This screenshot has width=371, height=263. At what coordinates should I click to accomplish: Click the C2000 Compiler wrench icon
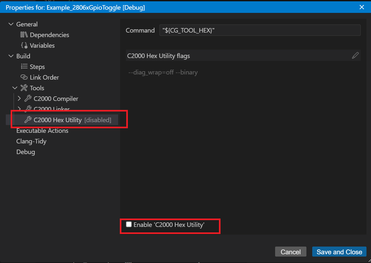(28, 98)
